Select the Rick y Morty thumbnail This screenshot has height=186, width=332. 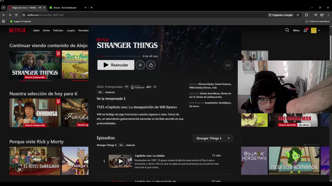75,65
